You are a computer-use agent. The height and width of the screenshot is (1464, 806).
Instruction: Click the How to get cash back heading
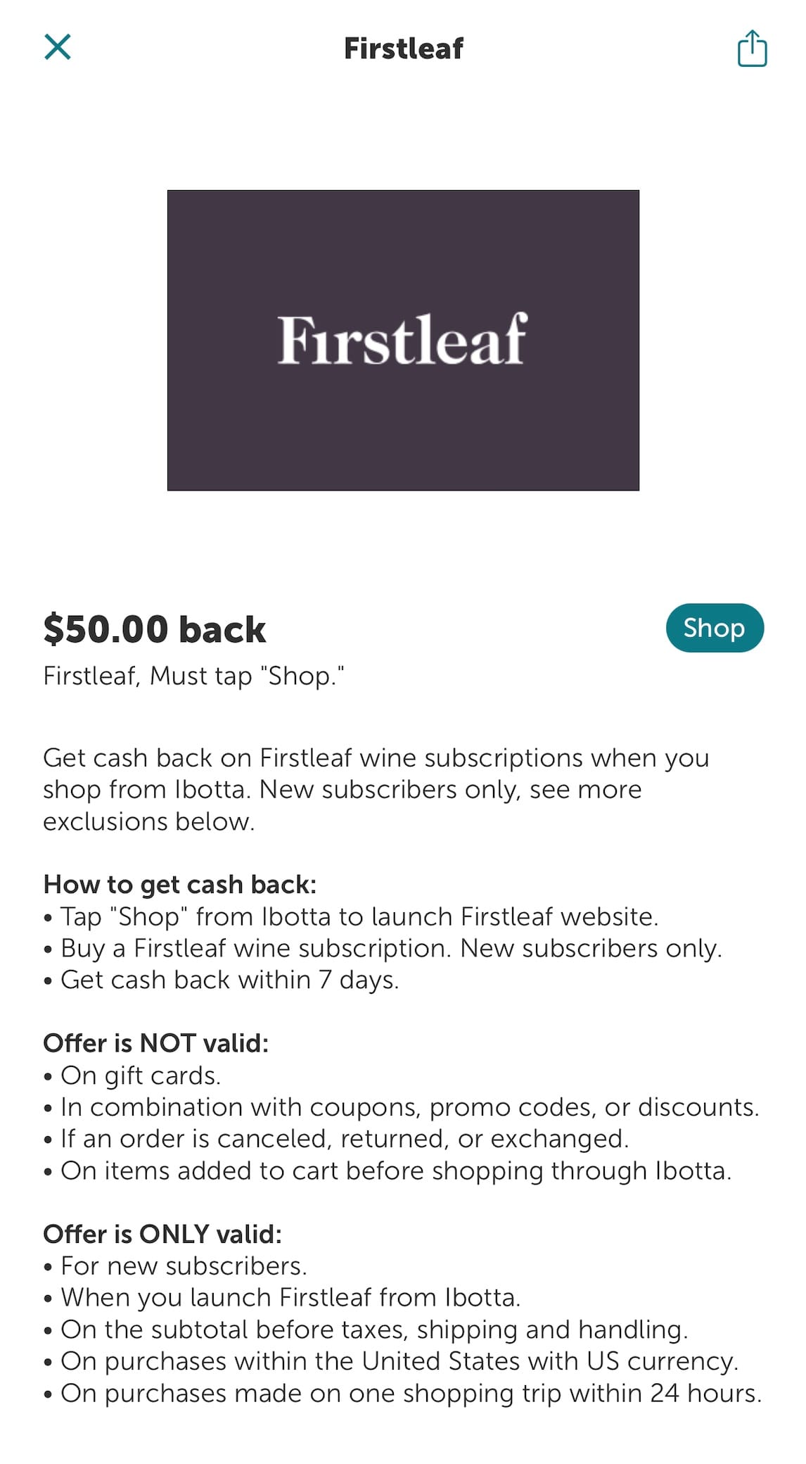180,884
